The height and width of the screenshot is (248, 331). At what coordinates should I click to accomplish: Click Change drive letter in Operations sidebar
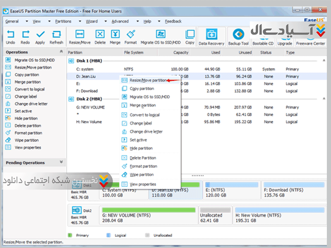pyautogui.click(x=31, y=104)
